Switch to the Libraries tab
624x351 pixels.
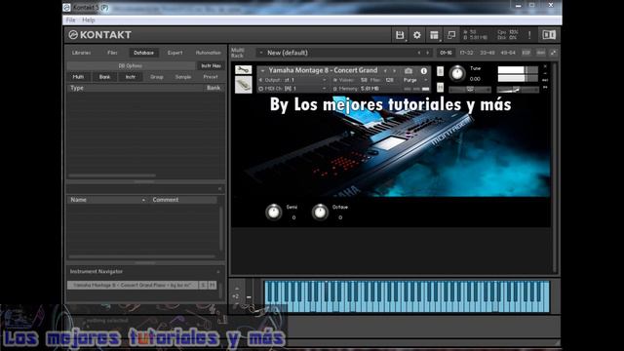click(81, 53)
